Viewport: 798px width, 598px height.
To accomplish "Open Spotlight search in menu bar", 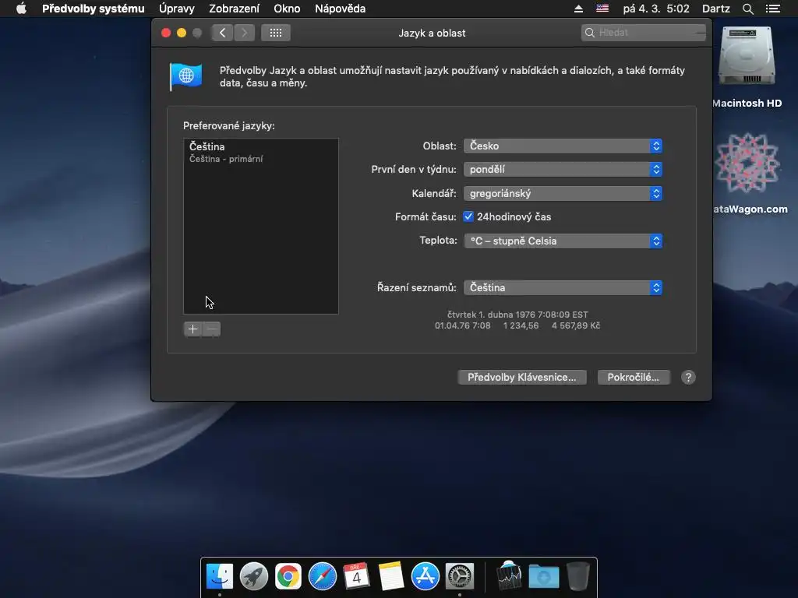I will 747,9.
